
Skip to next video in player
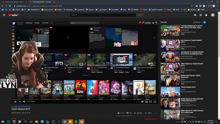coord(20,102)
